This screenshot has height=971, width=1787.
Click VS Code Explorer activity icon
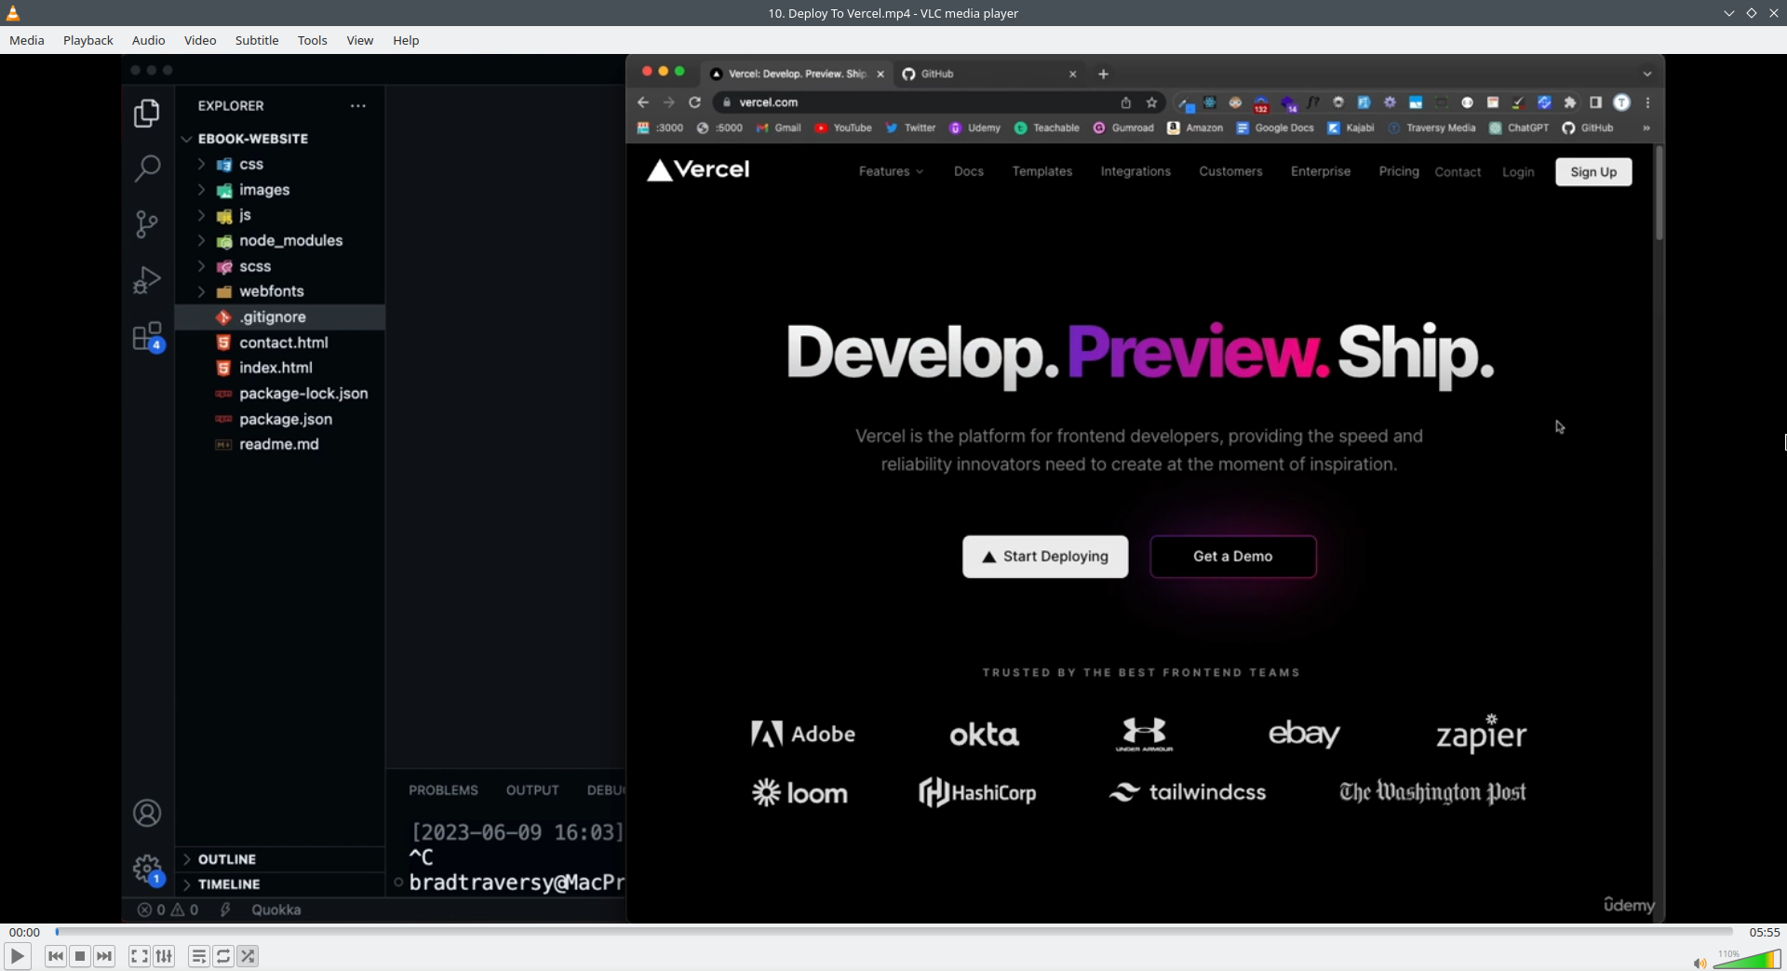[147, 113]
